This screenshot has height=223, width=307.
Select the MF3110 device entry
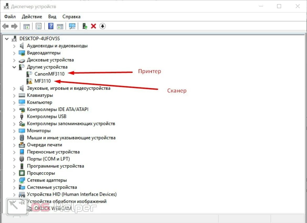(42, 81)
